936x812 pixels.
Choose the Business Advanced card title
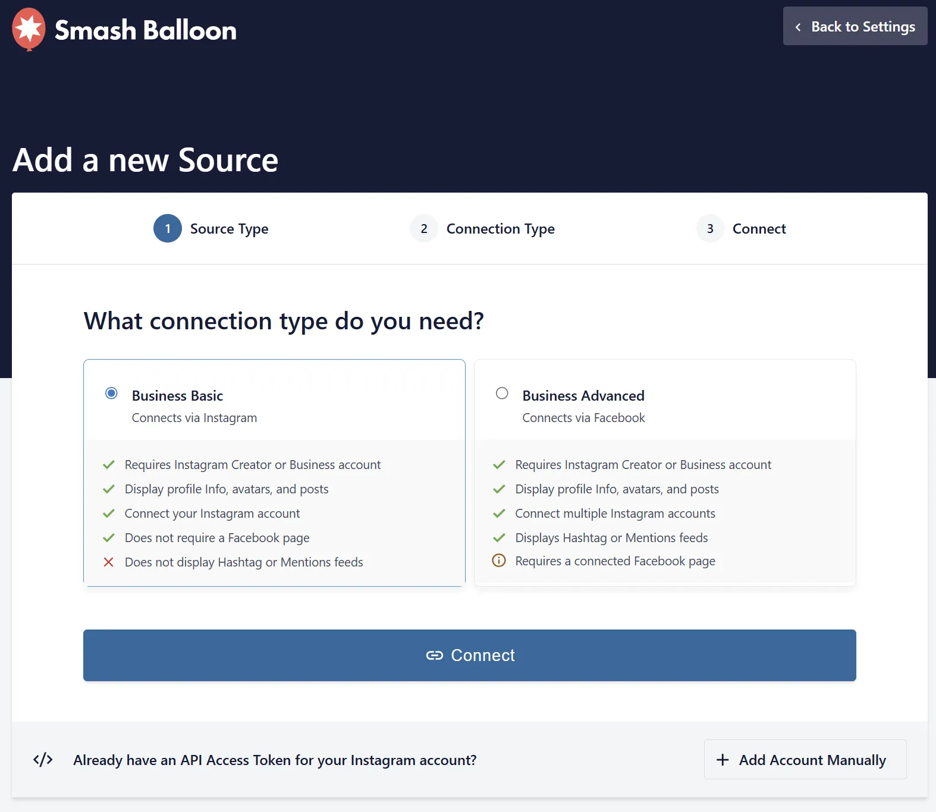(x=583, y=396)
